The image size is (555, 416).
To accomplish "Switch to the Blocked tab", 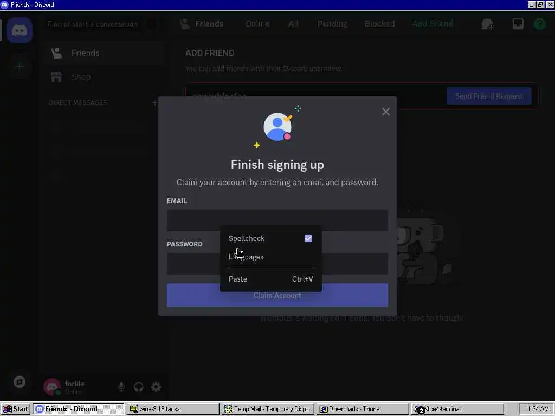I will (x=379, y=24).
